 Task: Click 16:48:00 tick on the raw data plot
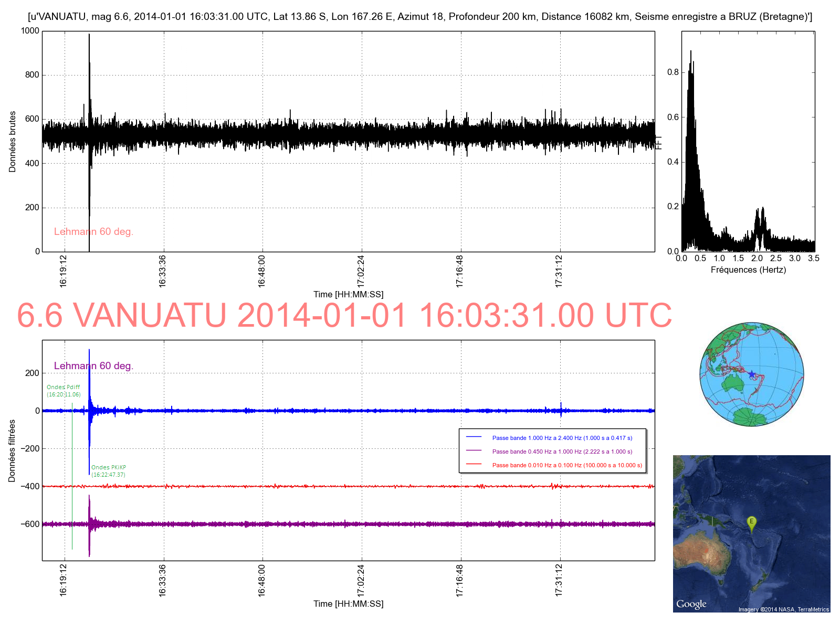261,271
